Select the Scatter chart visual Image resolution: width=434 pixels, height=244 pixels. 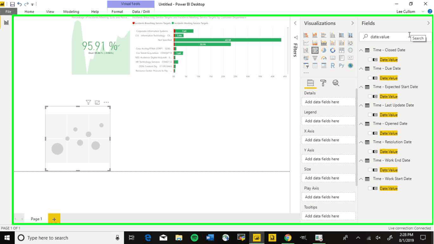click(315, 50)
